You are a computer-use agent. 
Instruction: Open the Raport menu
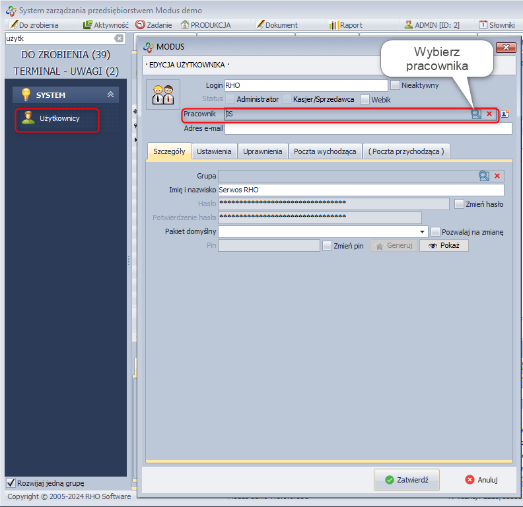tap(345, 25)
